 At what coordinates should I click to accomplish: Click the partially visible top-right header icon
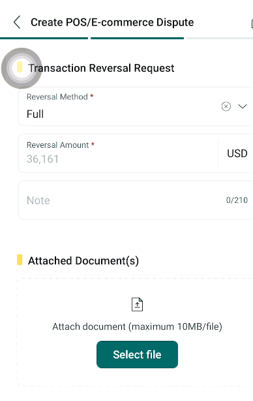point(252,24)
